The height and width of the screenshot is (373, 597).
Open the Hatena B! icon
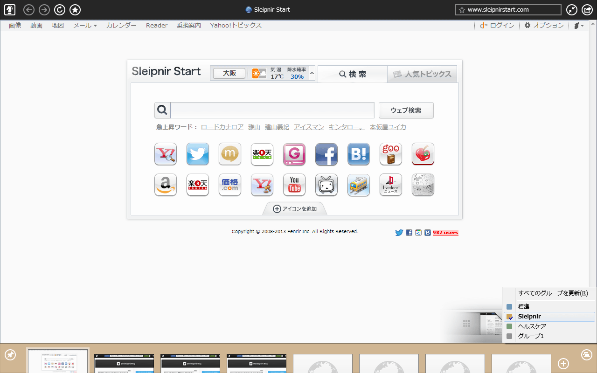[x=359, y=154]
